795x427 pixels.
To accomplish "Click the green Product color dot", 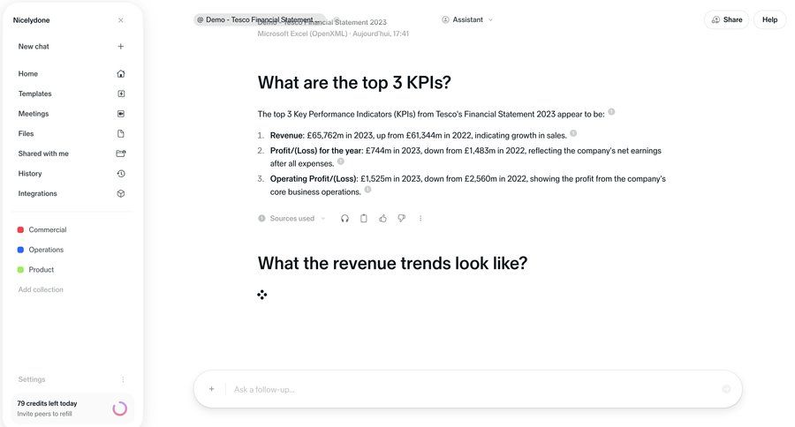I will coord(21,269).
